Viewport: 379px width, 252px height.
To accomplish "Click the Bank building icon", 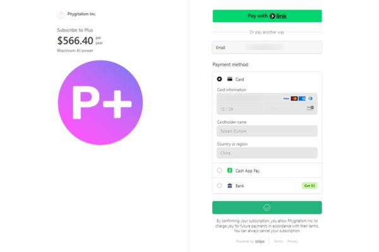I will tap(230, 186).
